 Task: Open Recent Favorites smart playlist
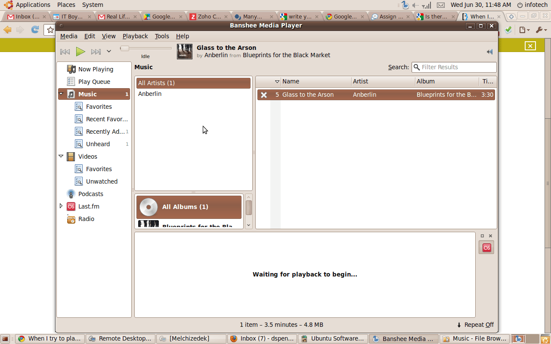94,119
